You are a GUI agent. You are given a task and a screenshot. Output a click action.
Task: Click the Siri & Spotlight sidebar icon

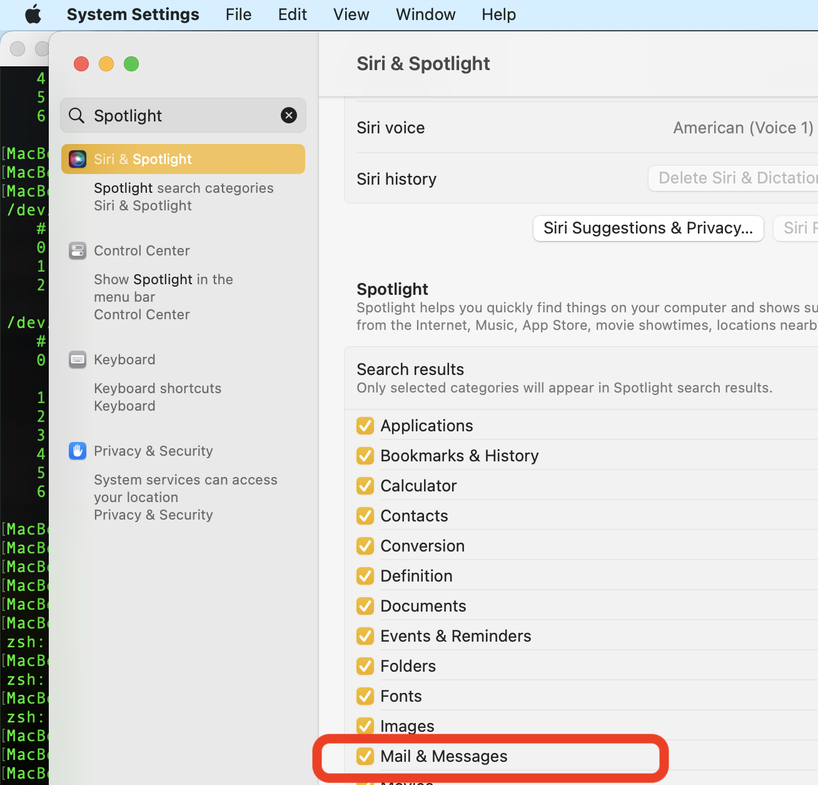78,159
